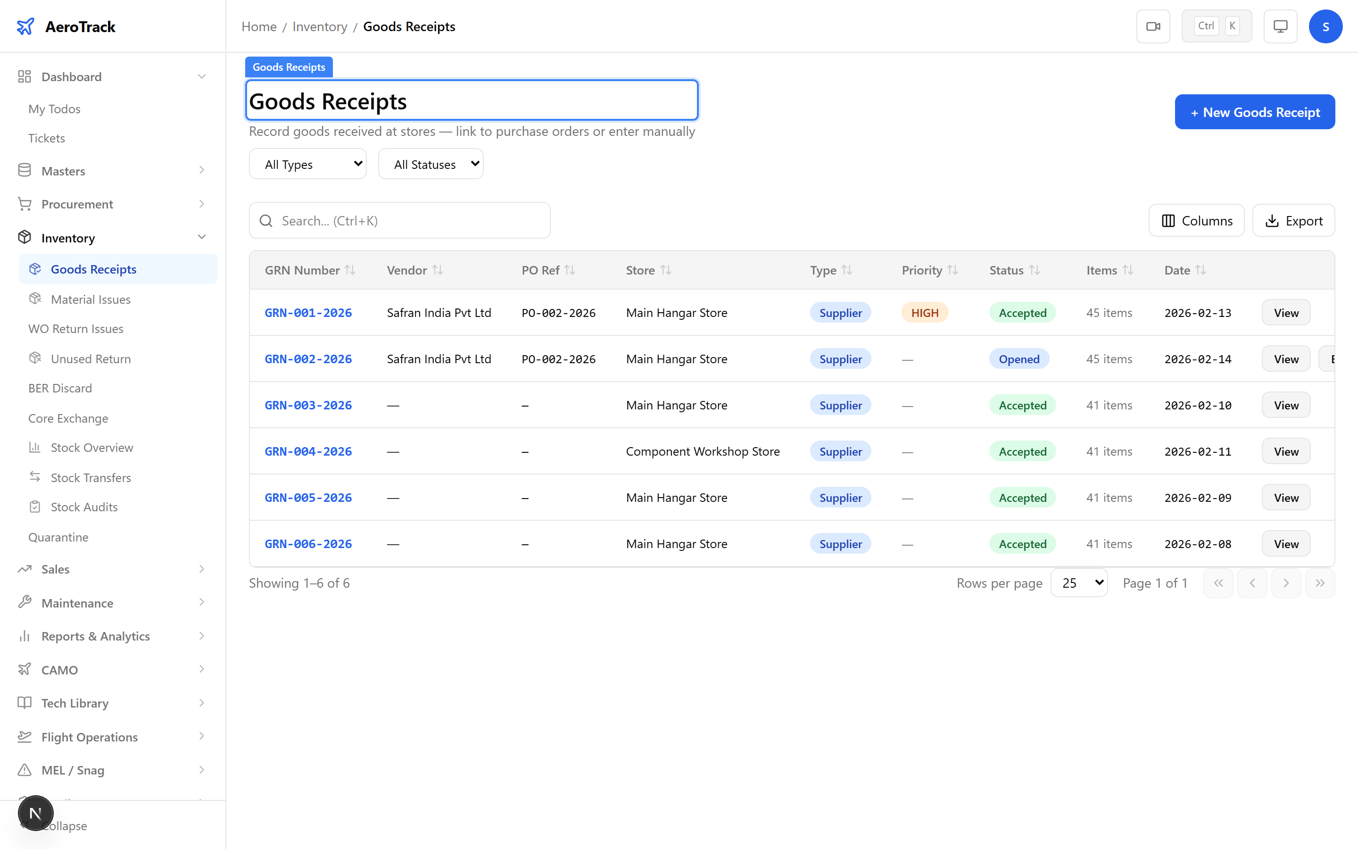This screenshot has width=1358, height=849.
Task: Click the AeroTrack airplane logo
Action: point(26,26)
